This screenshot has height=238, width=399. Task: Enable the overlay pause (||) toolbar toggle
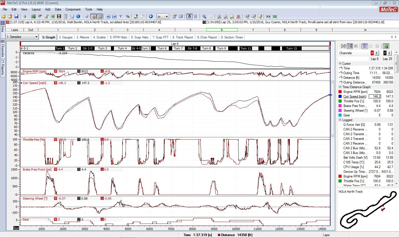click(x=195, y=16)
